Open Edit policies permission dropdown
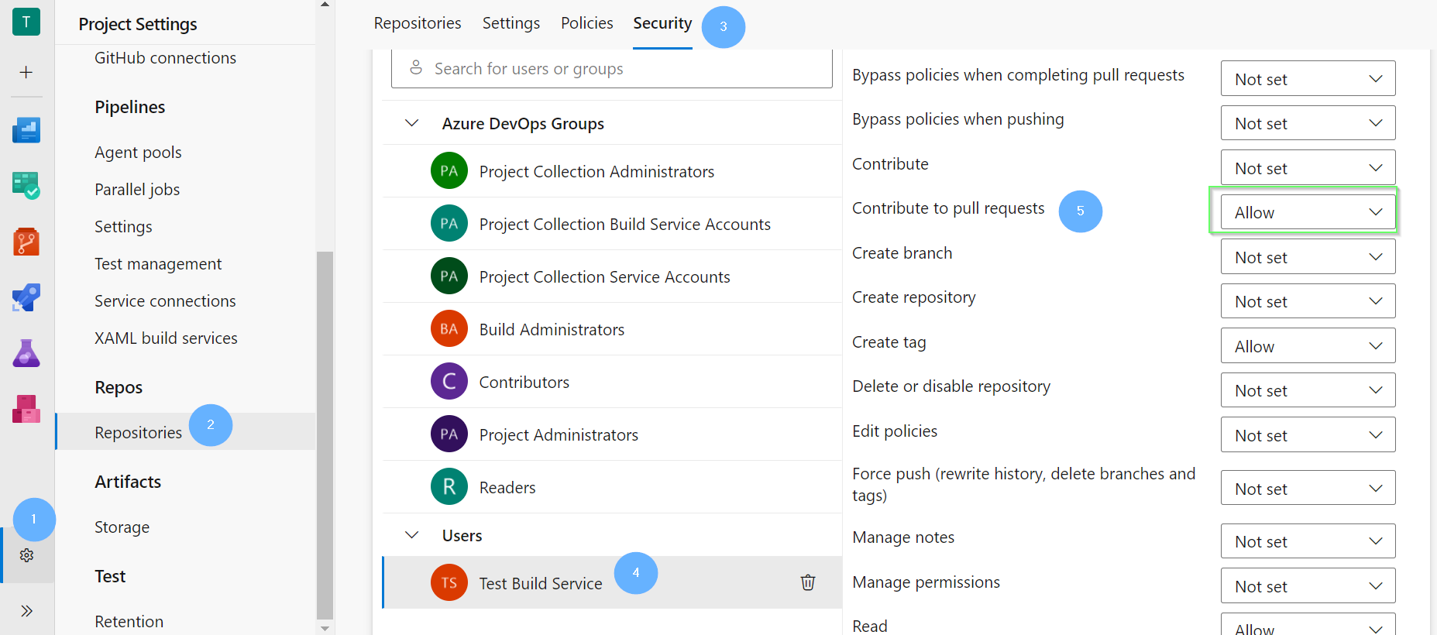 pyautogui.click(x=1308, y=435)
